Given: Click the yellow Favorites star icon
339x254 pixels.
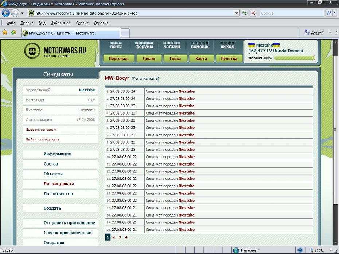Looking at the screenshot, I should pyautogui.click(x=5, y=32).
